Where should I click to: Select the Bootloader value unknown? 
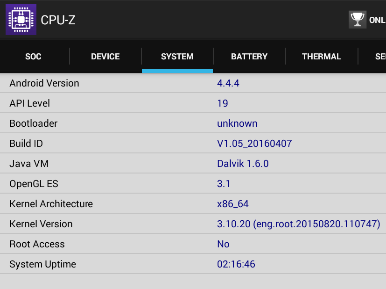[237, 123]
